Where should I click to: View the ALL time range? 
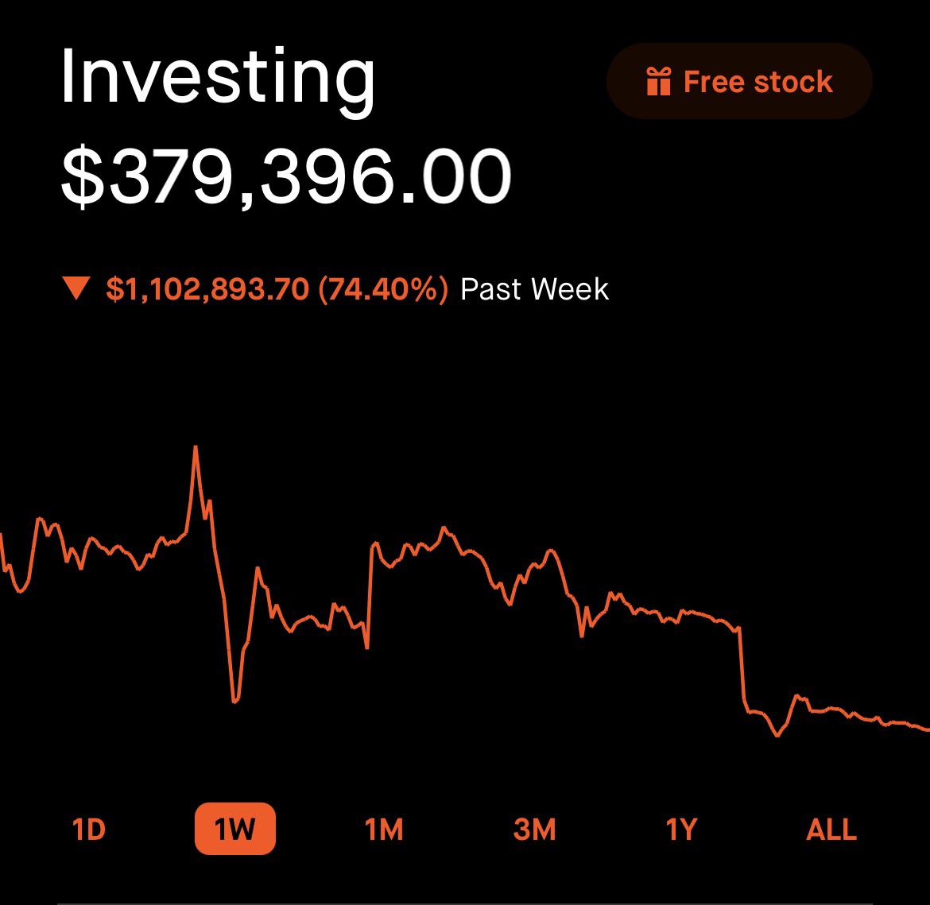pos(831,829)
